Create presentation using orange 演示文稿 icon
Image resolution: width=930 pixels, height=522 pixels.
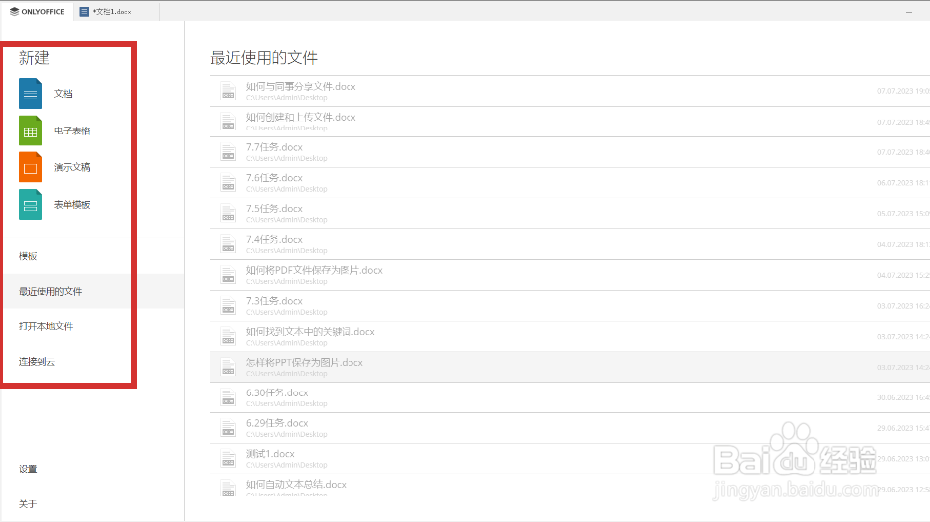(30, 167)
